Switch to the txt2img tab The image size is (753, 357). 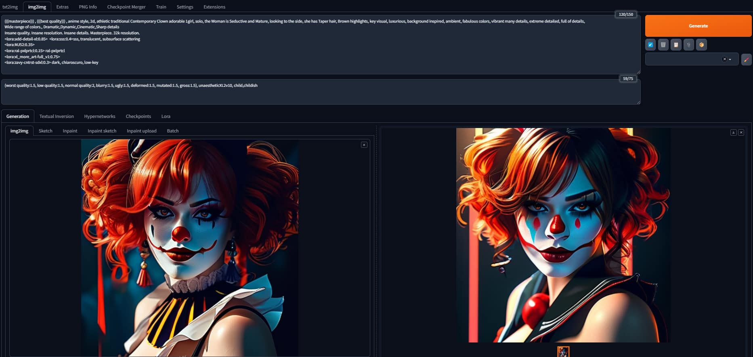point(10,7)
